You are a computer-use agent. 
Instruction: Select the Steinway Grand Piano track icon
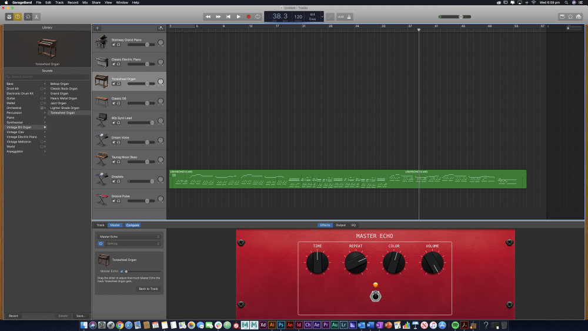pyautogui.click(x=101, y=42)
